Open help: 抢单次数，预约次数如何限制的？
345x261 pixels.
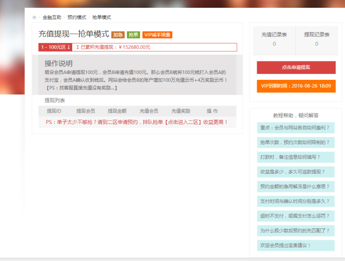296,143
